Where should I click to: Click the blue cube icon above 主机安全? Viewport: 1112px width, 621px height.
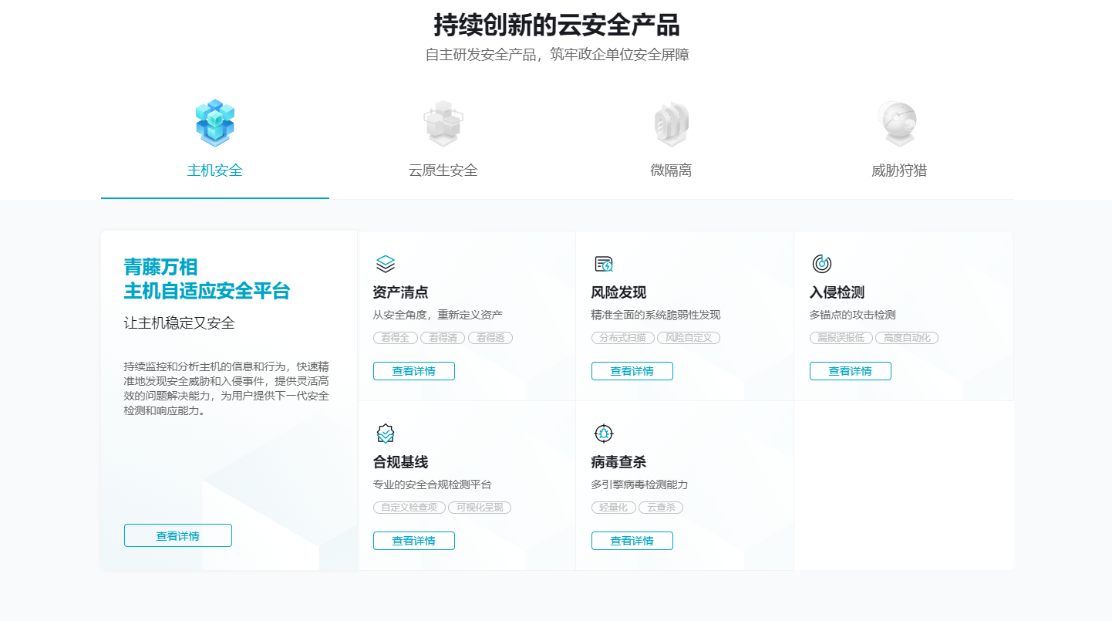214,123
